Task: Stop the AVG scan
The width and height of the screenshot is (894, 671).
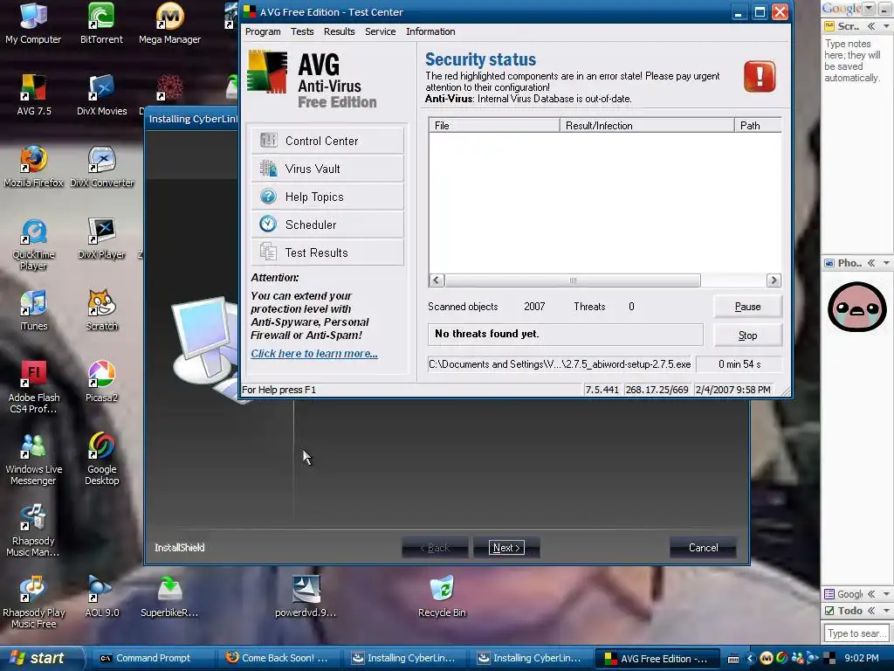Action: tap(747, 335)
